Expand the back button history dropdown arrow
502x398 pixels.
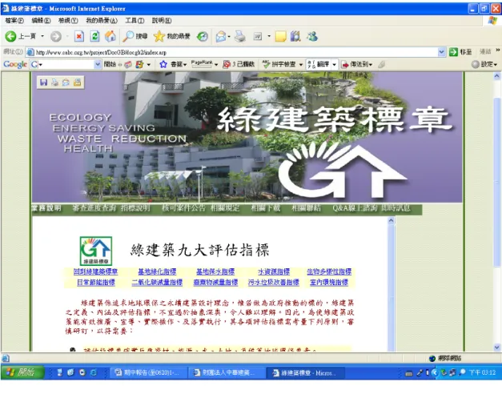pyautogui.click(x=42, y=36)
